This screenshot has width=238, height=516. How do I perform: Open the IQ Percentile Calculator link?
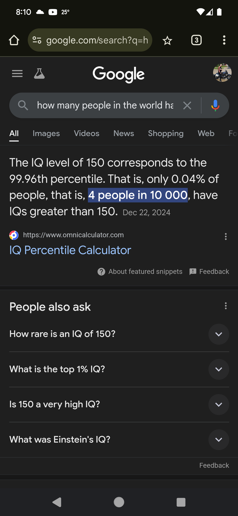click(x=70, y=250)
